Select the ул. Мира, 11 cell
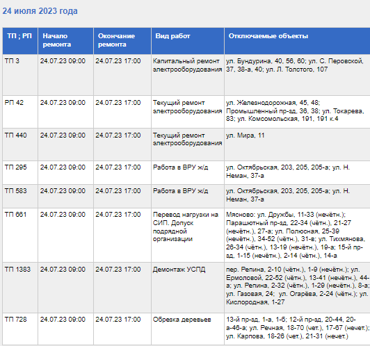This screenshot has height=346, width=370. [x=298, y=145]
